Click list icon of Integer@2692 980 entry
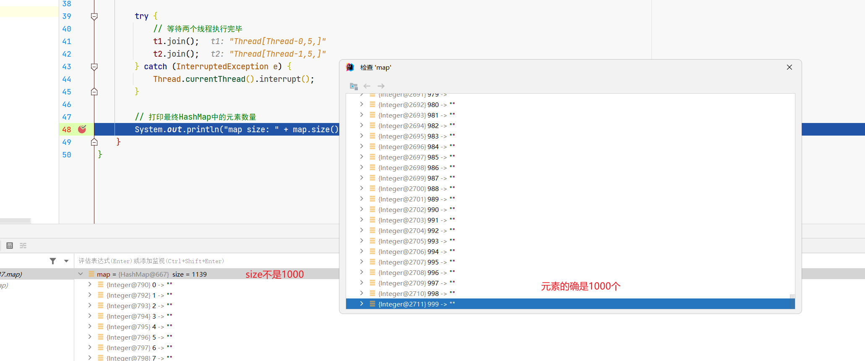The height and width of the screenshot is (361, 865). coord(373,105)
